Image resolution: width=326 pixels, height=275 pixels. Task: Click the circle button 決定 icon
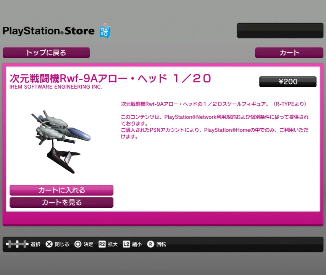pyautogui.click(x=78, y=244)
